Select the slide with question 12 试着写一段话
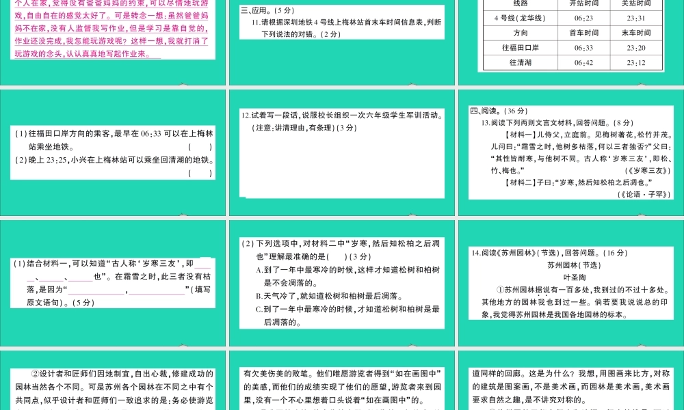Viewport: 684px width, 410px height. coord(342,152)
